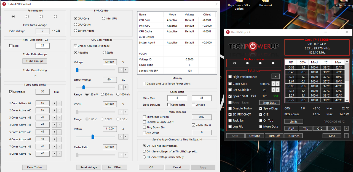The width and height of the screenshot is (353, 172).
Task: Select the 1000 mV range option
Action: [118, 94]
